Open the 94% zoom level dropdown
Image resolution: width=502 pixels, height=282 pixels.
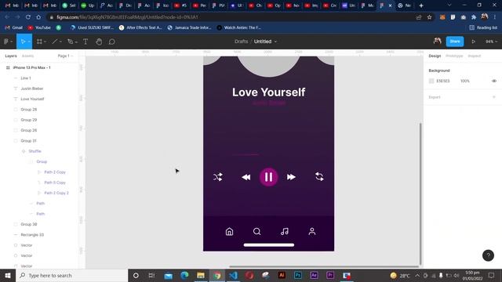click(x=492, y=42)
